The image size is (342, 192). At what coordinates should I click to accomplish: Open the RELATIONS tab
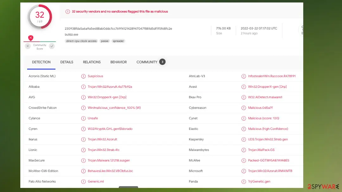click(92, 62)
